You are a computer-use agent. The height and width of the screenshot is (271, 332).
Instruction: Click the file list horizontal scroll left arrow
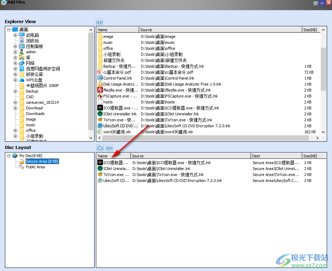tap(99, 138)
